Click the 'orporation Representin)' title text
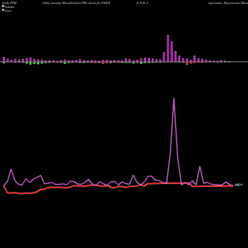This screenshot has height=248, width=248. [x=224, y=3]
